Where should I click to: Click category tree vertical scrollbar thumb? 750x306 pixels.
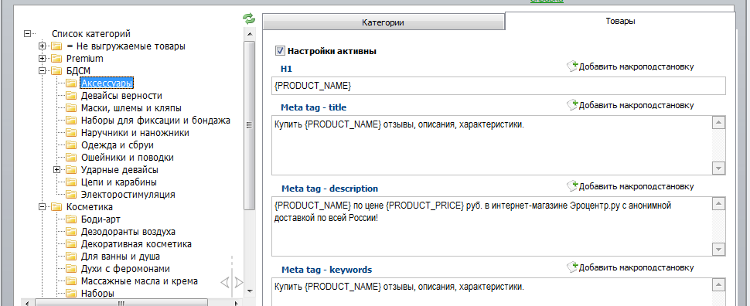(x=249, y=125)
